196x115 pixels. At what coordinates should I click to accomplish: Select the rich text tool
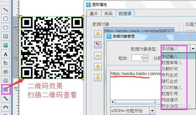point(6,63)
